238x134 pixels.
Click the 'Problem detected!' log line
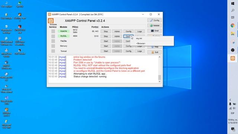83,60
